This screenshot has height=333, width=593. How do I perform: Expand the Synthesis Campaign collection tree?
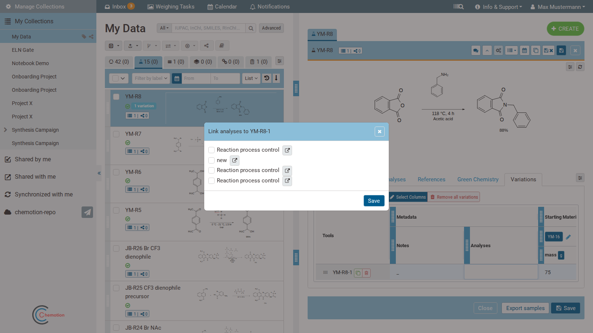(5, 130)
